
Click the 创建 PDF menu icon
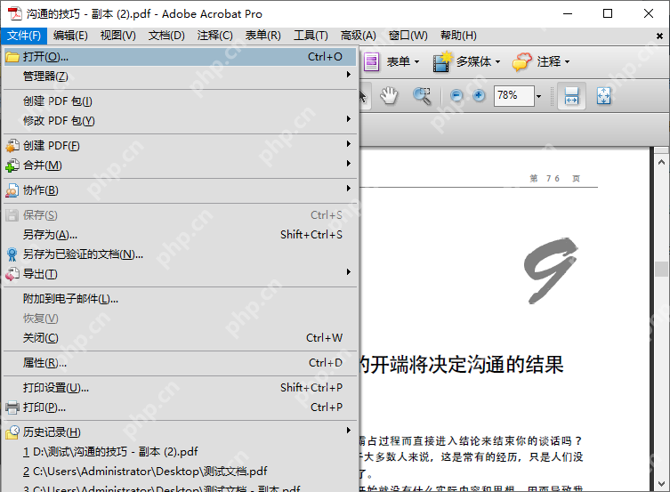click(12, 146)
